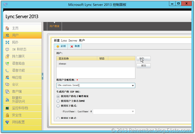Expand the lfe.contoso.local pool dropdown

133,86
